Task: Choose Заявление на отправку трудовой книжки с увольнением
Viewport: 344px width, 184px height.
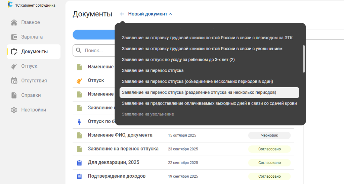Action: click(202, 49)
